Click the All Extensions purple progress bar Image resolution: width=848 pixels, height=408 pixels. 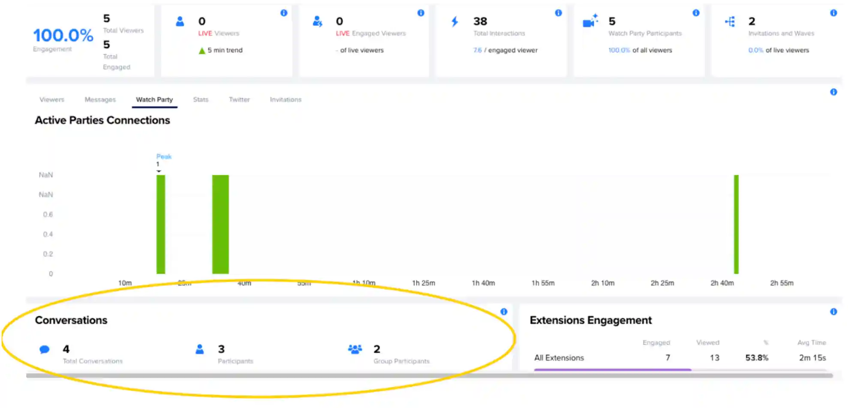tap(613, 369)
